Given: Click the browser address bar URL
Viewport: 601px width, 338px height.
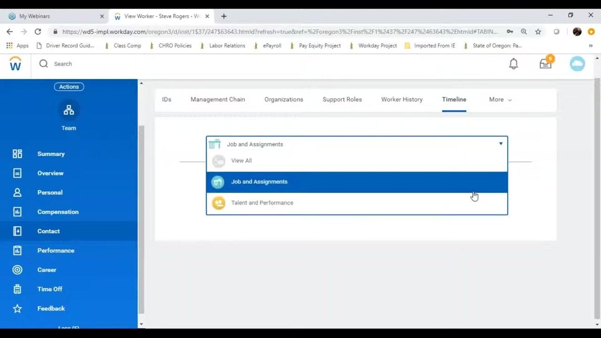Looking at the screenshot, I should tap(280, 31).
